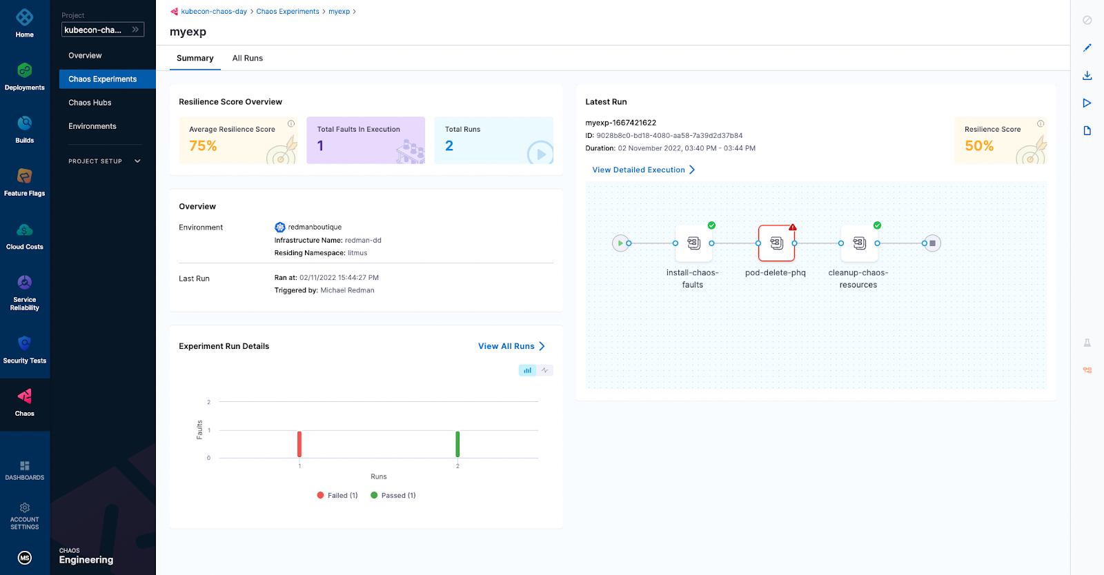Open the kubecon-cha... project selector

tap(103, 30)
